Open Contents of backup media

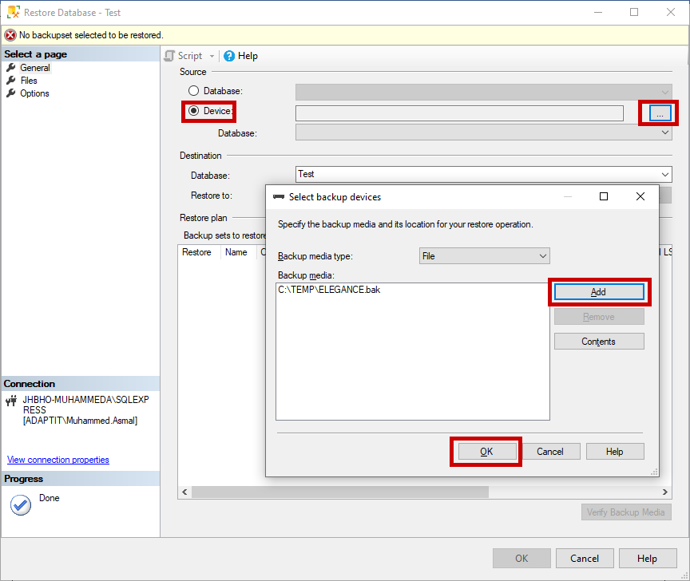(x=599, y=342)
